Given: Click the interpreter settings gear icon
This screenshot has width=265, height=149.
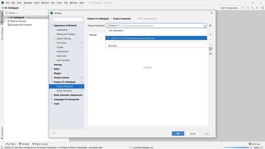Looking at the screenshot, I should (x=210, y=26).
